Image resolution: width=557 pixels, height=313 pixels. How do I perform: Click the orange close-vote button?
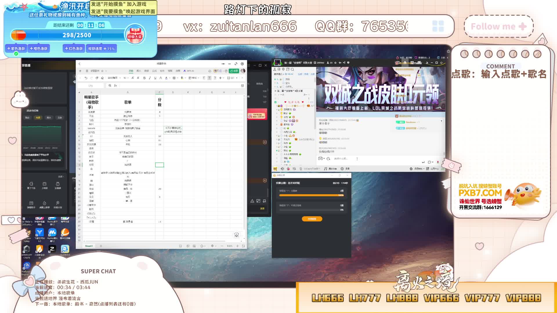click(312, 219)
